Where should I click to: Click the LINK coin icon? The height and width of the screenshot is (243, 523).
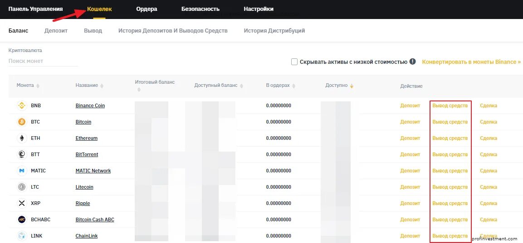pyautogui.click(x=22, y=236)
